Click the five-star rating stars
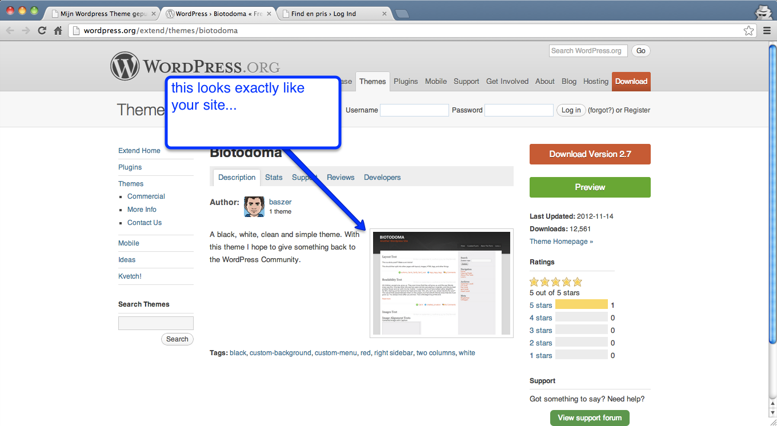The height and width of the screenshot is (426, 777). coord(555,282)
